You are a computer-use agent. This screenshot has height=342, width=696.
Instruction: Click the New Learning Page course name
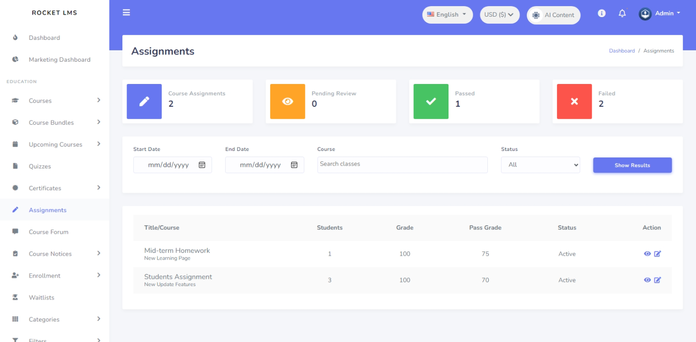[167, 259]
